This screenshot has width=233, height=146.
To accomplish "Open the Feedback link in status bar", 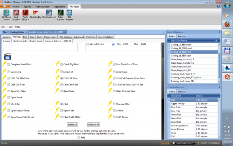I will pyautogui.click(x=164, y=143).
